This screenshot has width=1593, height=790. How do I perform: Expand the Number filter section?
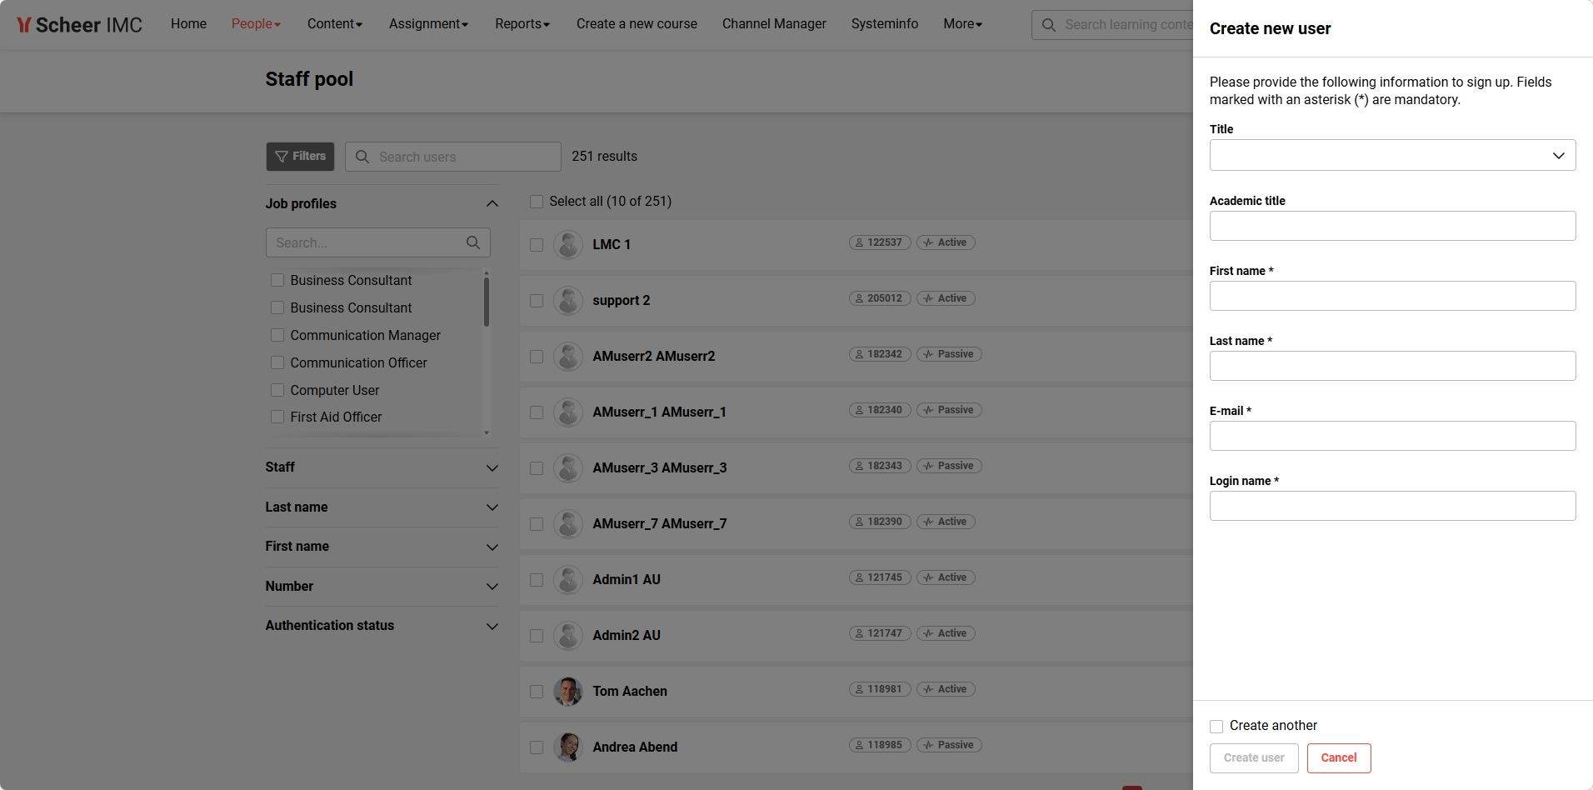tap(492, 587)
